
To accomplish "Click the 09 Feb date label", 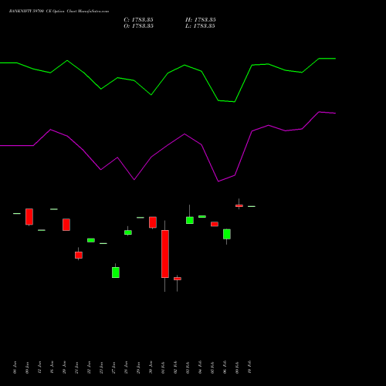I will click(x=237, y=367).
